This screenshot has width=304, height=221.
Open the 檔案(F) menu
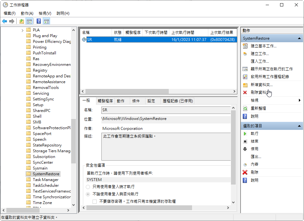(x=10, y=13)
